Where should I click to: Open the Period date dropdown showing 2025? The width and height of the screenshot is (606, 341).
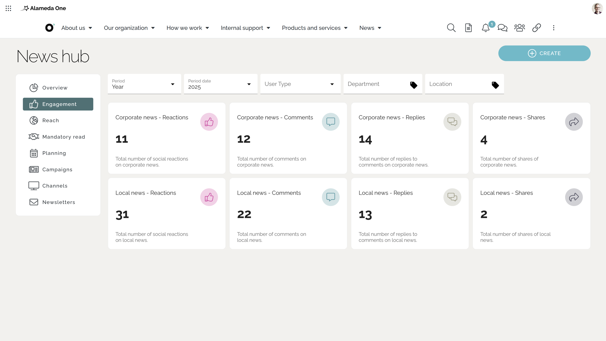point(220,84)
